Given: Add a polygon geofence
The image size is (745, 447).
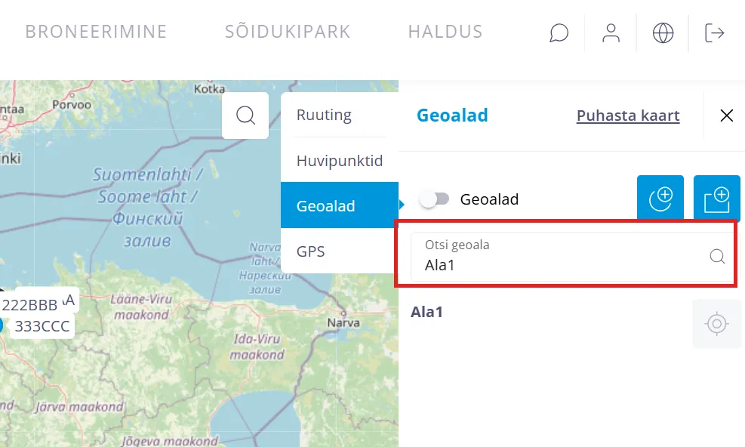Looking at the screenshot, I should (x=716, y=199).
